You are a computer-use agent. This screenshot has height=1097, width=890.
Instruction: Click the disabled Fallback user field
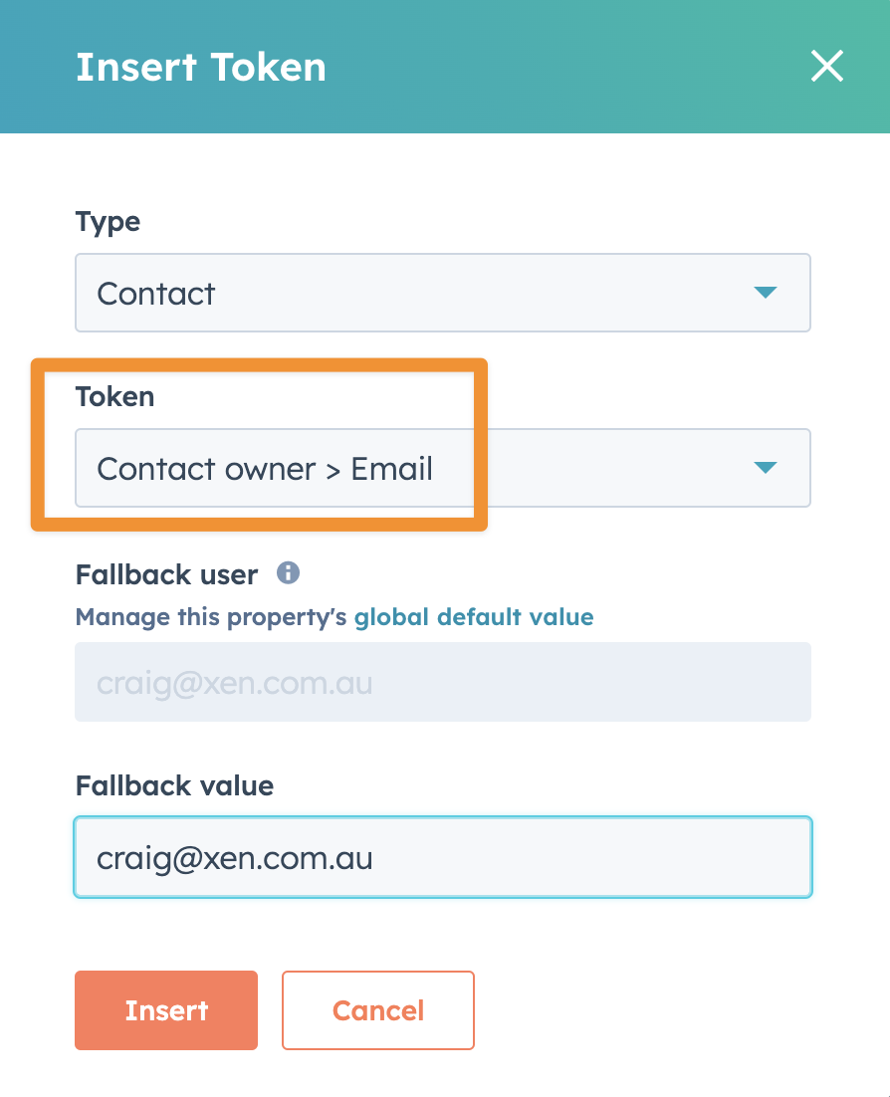[x=443, y=682]
